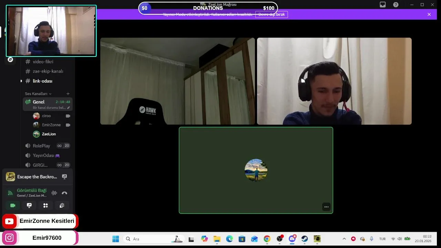The height and width of the screenshot is (248, 441).
Task: Open activities launcher in the voice panel
Action: (45, 205)
